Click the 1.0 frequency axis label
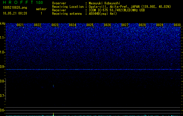Screen dimensions: 183x116 (2, 52)
